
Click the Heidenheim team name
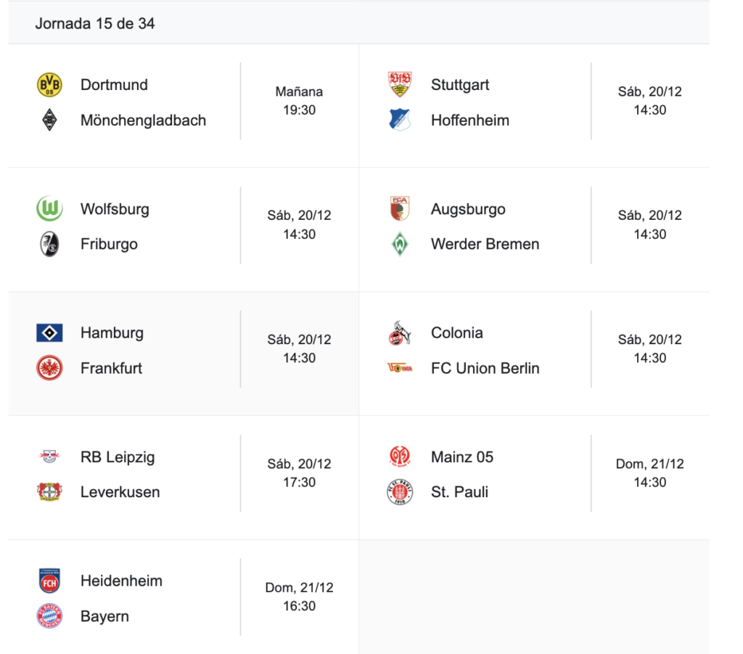[121, 581]
